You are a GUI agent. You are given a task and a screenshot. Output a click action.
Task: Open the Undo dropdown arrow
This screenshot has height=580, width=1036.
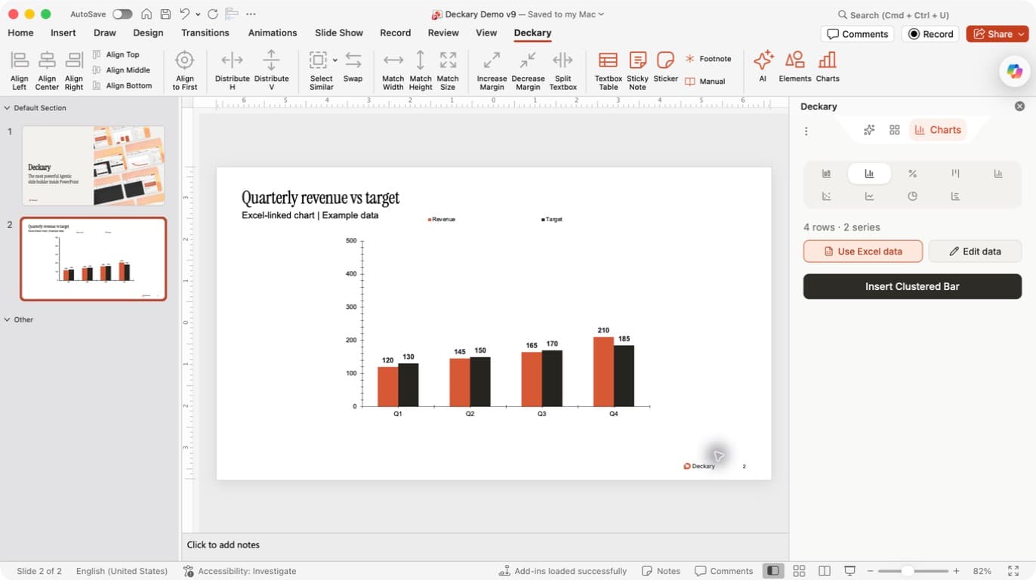(x=198, y=14)
